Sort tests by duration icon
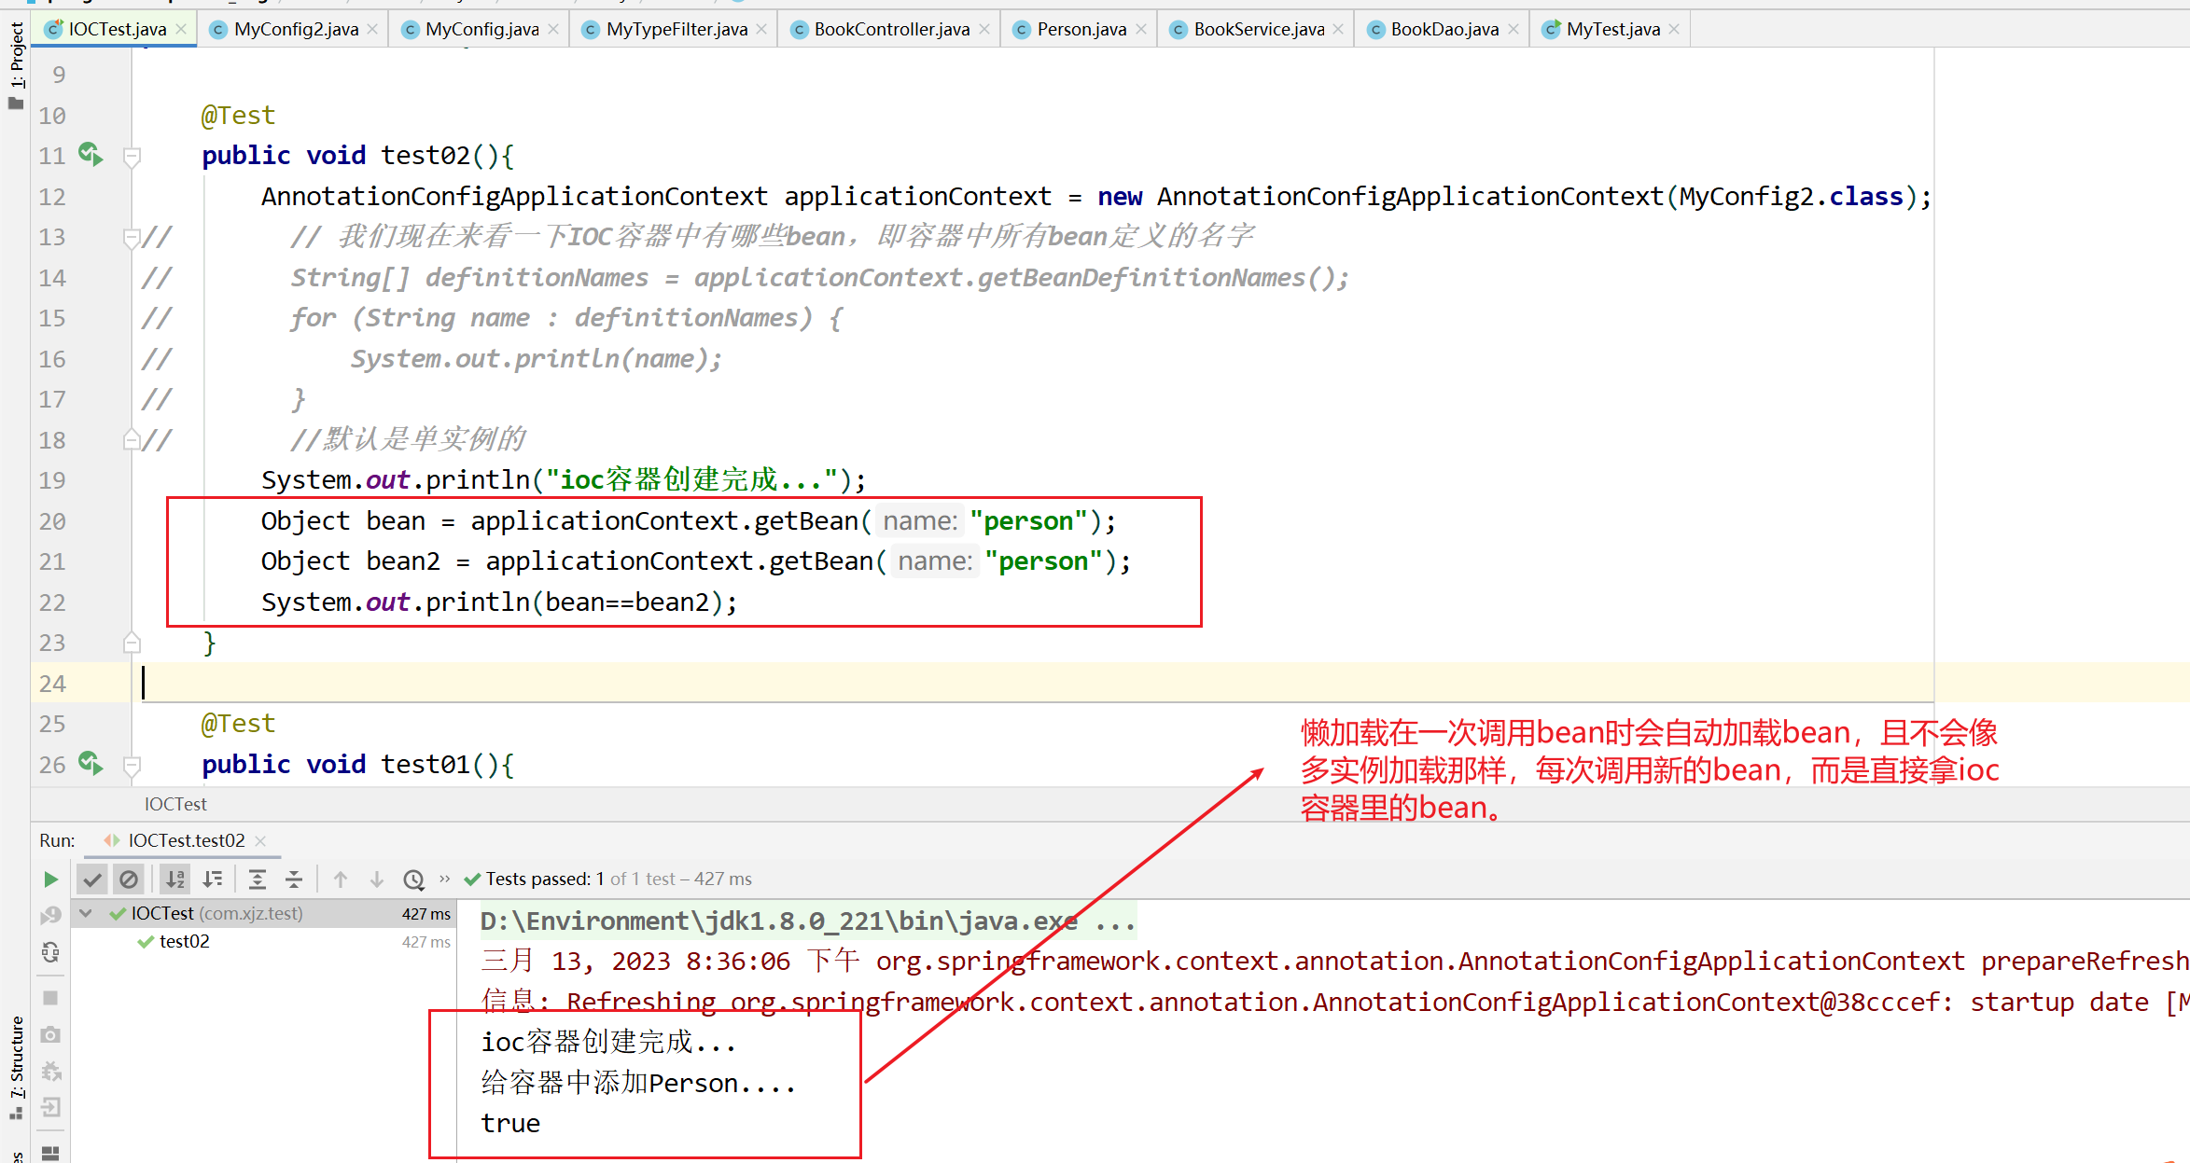This screenshot has width=2190, height=1163. (213, 879)
